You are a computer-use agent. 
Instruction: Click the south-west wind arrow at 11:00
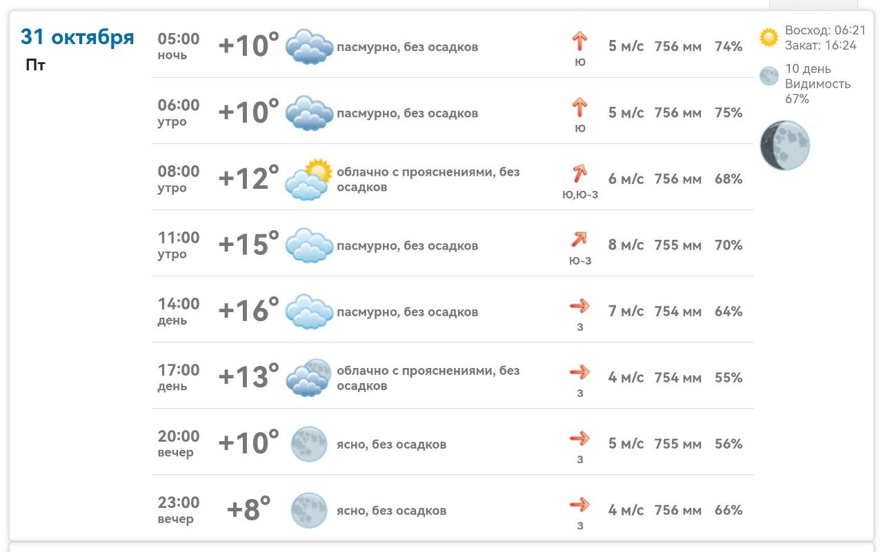point(579,239)
